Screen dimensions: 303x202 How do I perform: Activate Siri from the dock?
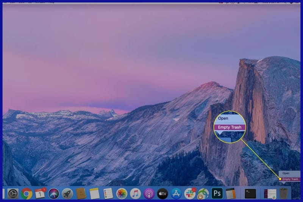(54, 194)
